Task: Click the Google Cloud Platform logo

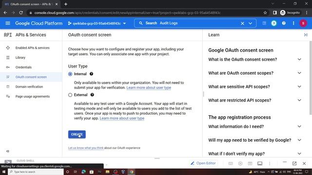Action: (39, 23)
